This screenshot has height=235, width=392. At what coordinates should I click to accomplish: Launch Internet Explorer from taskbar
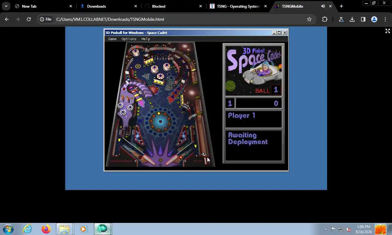pos(28,229)
